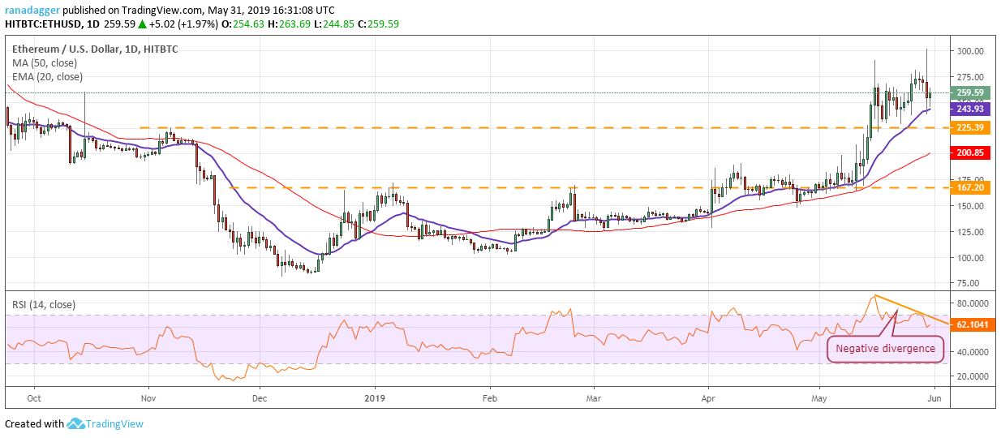1001x438 pixels.
Task: Click the 2019 marker on time axis
Action: pyautogui.click(x=374, y=398)
